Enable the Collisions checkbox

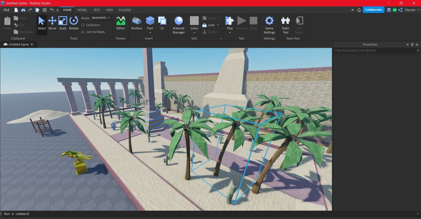click(x=83, y=25)
